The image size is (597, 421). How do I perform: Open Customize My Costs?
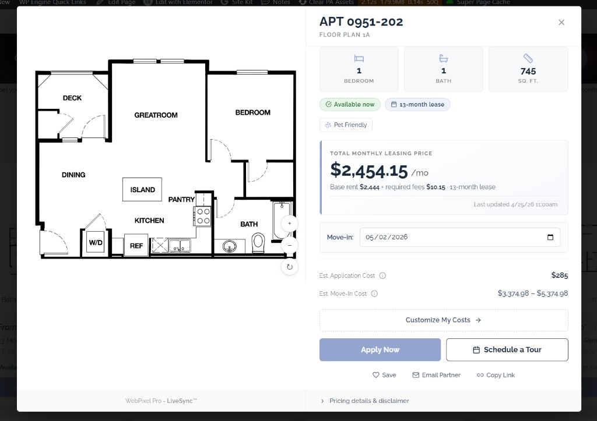pyautogui.click(x=444, y=320)
